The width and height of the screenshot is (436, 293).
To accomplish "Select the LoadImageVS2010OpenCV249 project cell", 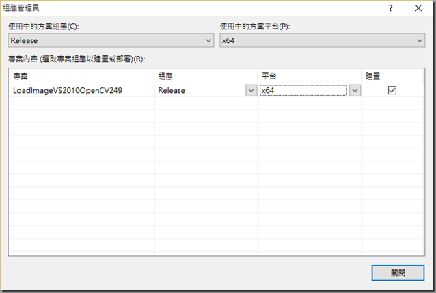I will pyautogui.click(x=82, y=90).
